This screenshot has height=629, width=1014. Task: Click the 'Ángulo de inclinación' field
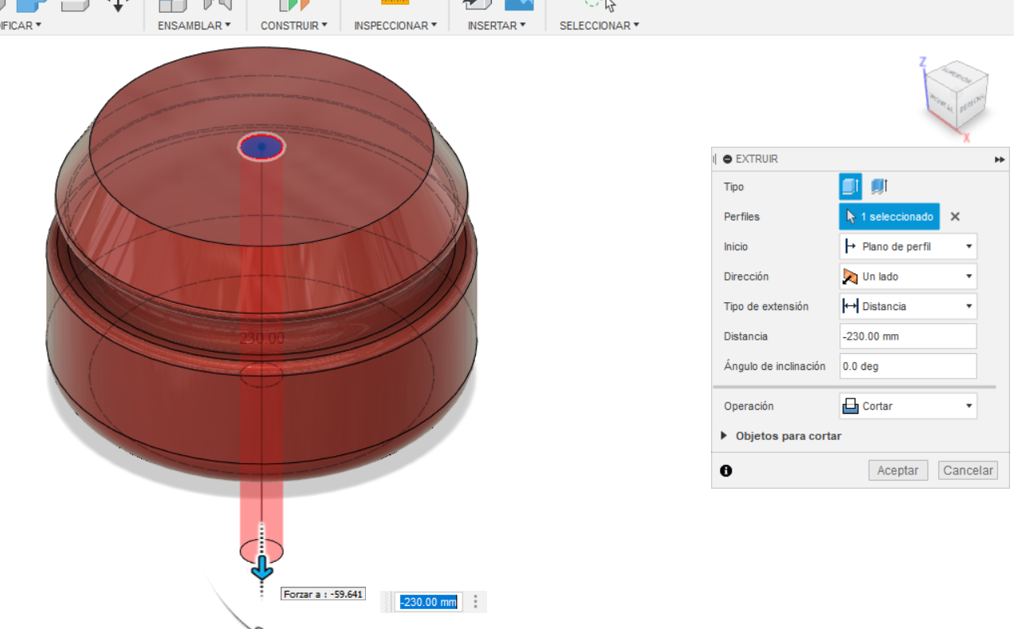(908, 367)
